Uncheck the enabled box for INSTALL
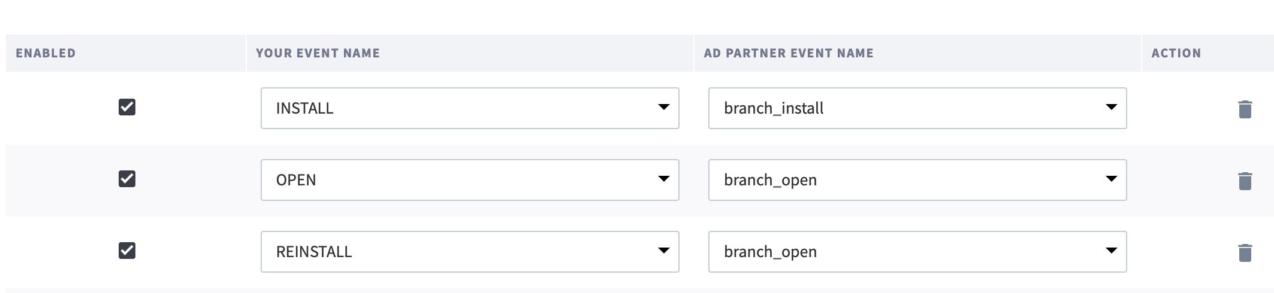Viewport: 1274px width, 293px height. click(127, 108)
